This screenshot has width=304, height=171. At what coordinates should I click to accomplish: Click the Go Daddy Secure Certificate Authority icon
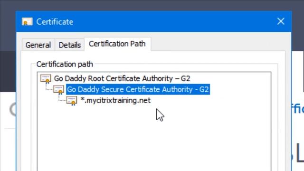58,90
